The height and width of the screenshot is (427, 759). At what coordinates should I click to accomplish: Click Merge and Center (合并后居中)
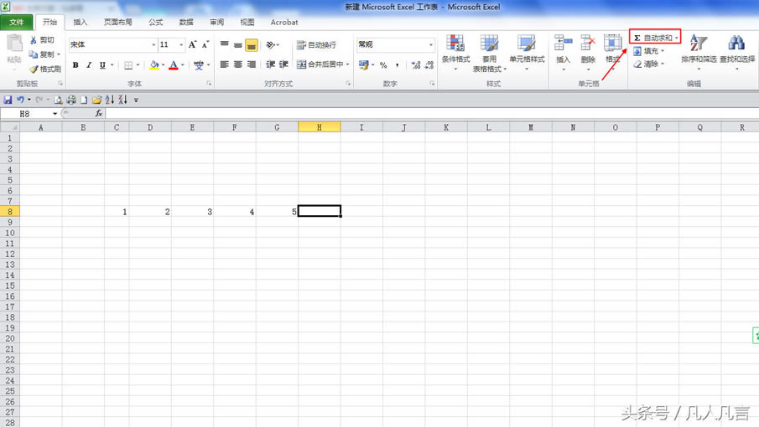pos(320,64)
